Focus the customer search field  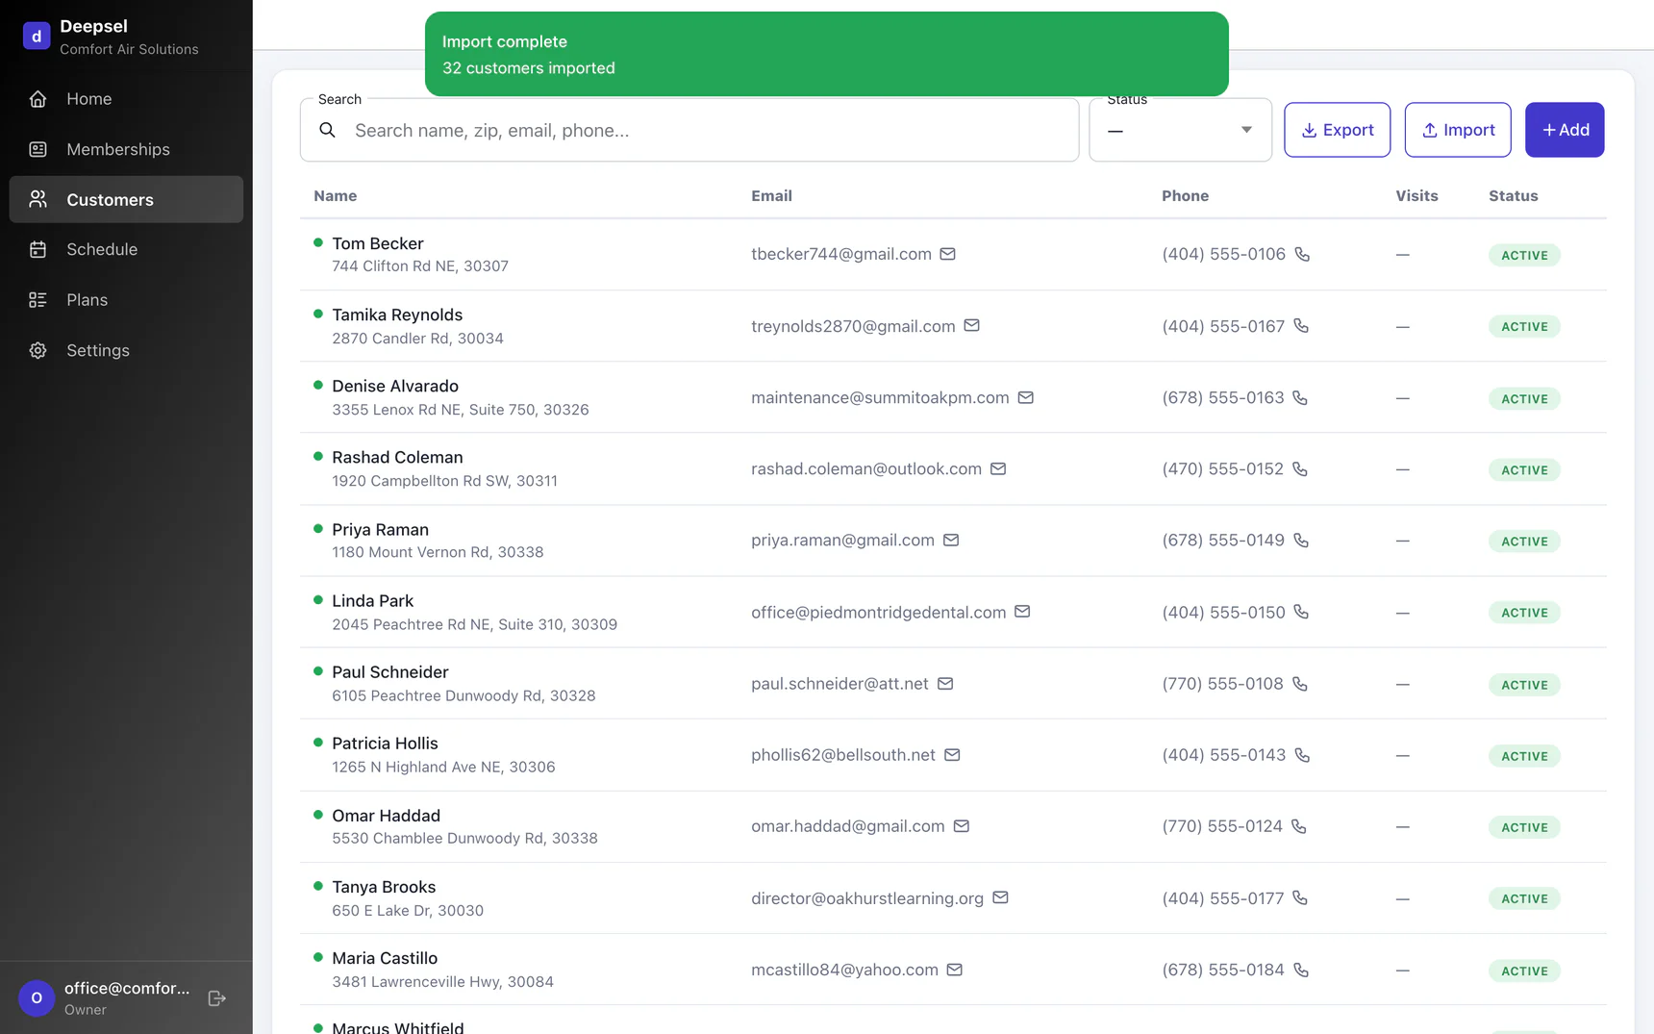click(689, 130)
